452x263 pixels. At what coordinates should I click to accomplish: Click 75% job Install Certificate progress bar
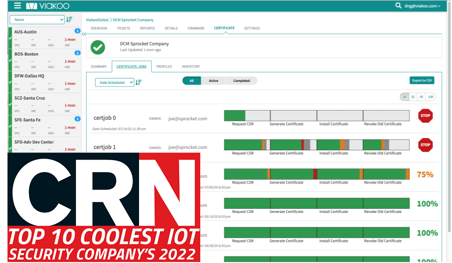[340, 174]
